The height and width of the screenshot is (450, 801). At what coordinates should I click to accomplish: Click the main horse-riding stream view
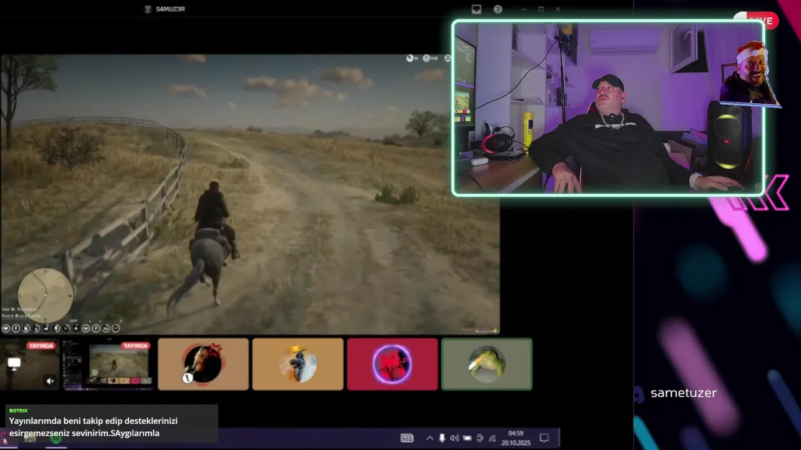pyautogui.click(x=250, y=194)
